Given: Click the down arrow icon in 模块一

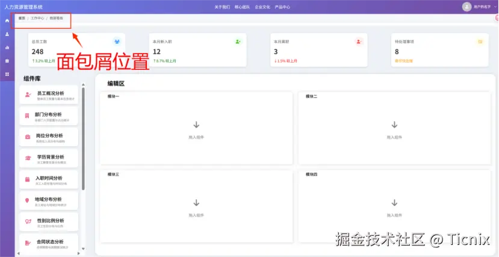Looking at the screenshot, I should [x=196, y=125].
